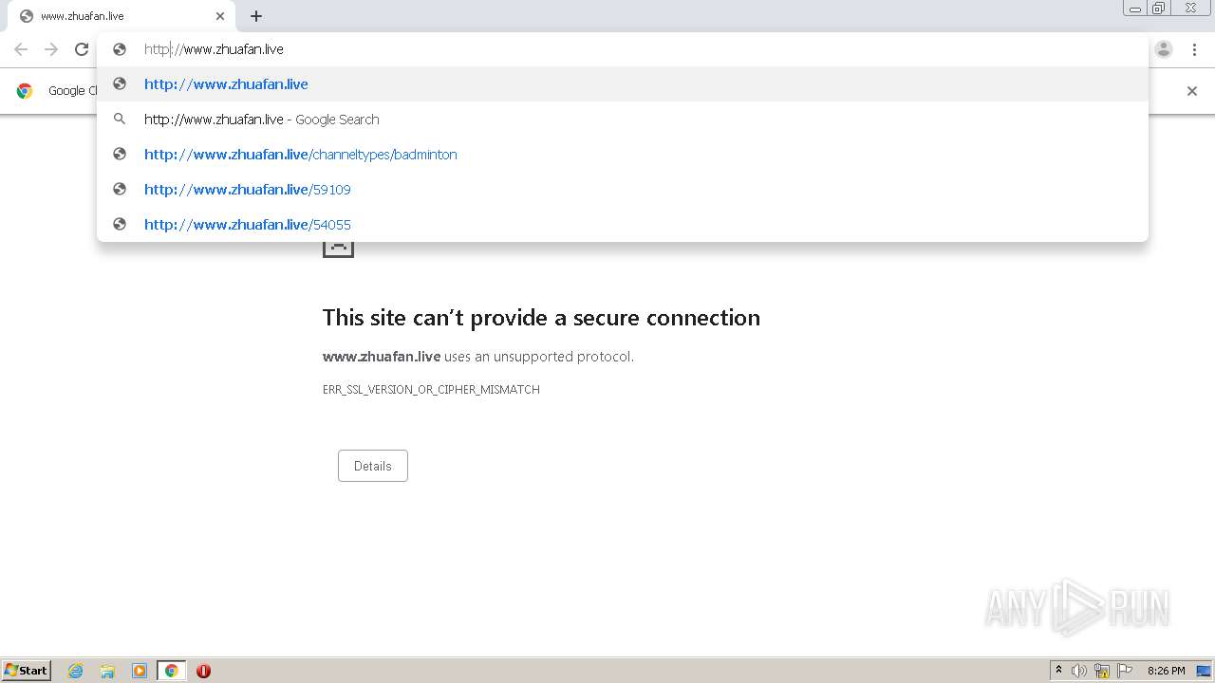Open the zhuafan.live/54055 suggestion
Image resolution: width=1215 pixels, height=683 pixels.
[x=623, y=225]
